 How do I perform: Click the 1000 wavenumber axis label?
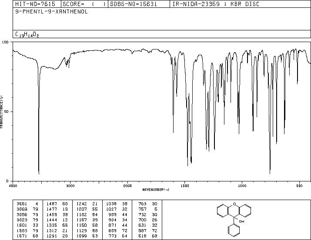(x=242, y=186)
